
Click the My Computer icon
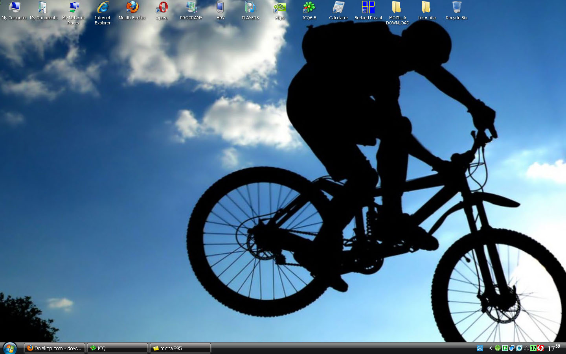click(x=14, y=8)
